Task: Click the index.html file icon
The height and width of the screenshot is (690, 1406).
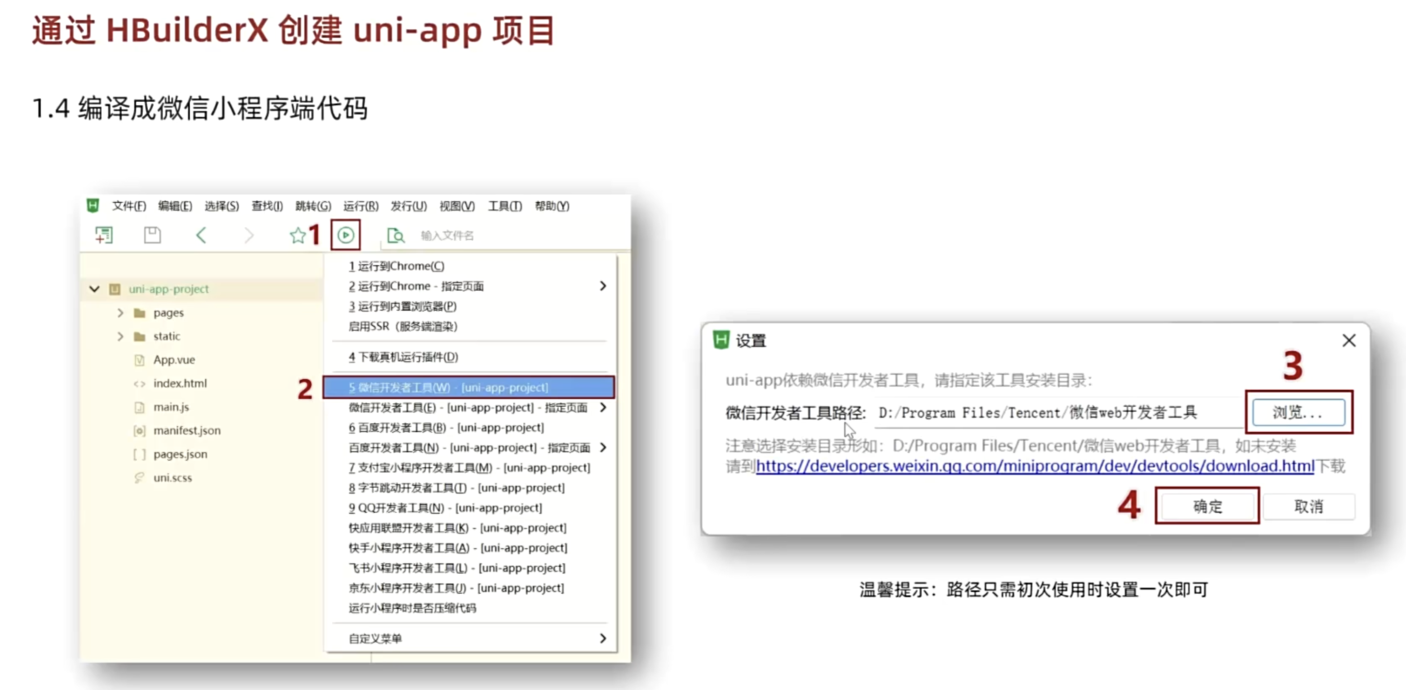Action: pyautogui.click(x=140, y=383)
